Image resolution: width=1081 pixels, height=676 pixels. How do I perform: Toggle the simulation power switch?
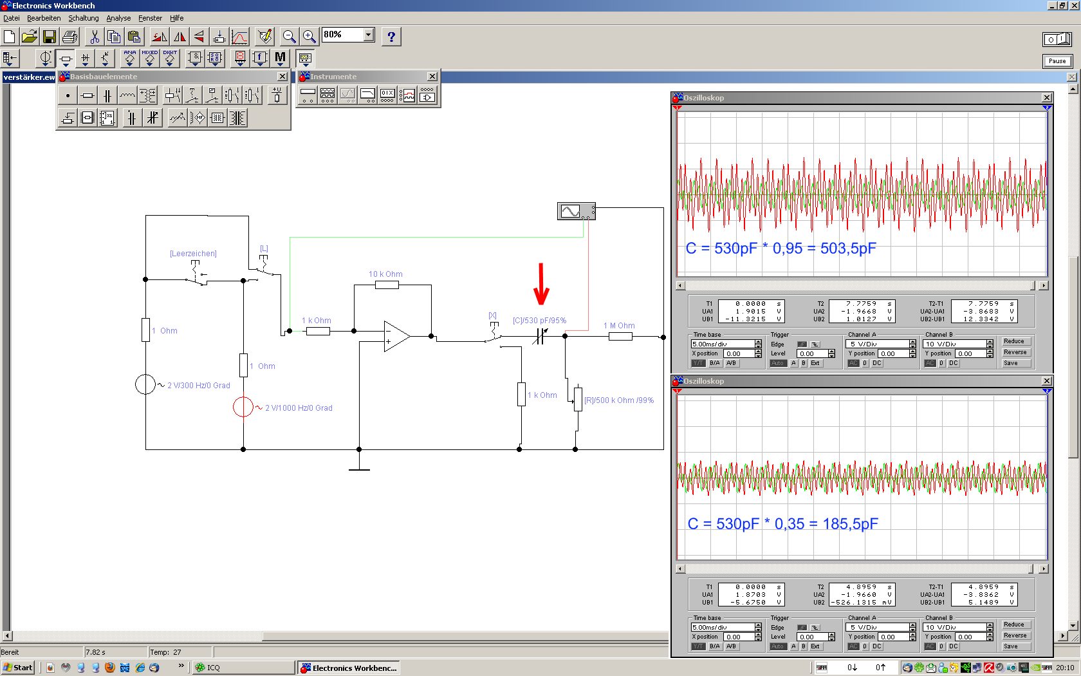point(1057,39)
